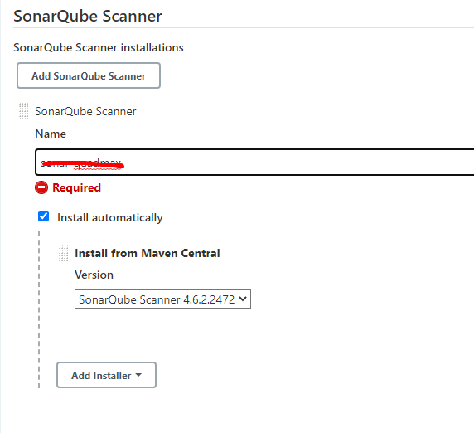Click the red Required validation message
This screenshot has height=433, width=474.
click(76, 187)
